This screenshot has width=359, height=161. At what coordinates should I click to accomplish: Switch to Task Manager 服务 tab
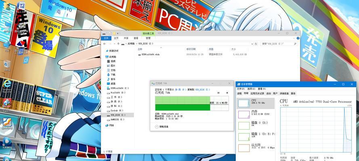click(x=293, y=93)
